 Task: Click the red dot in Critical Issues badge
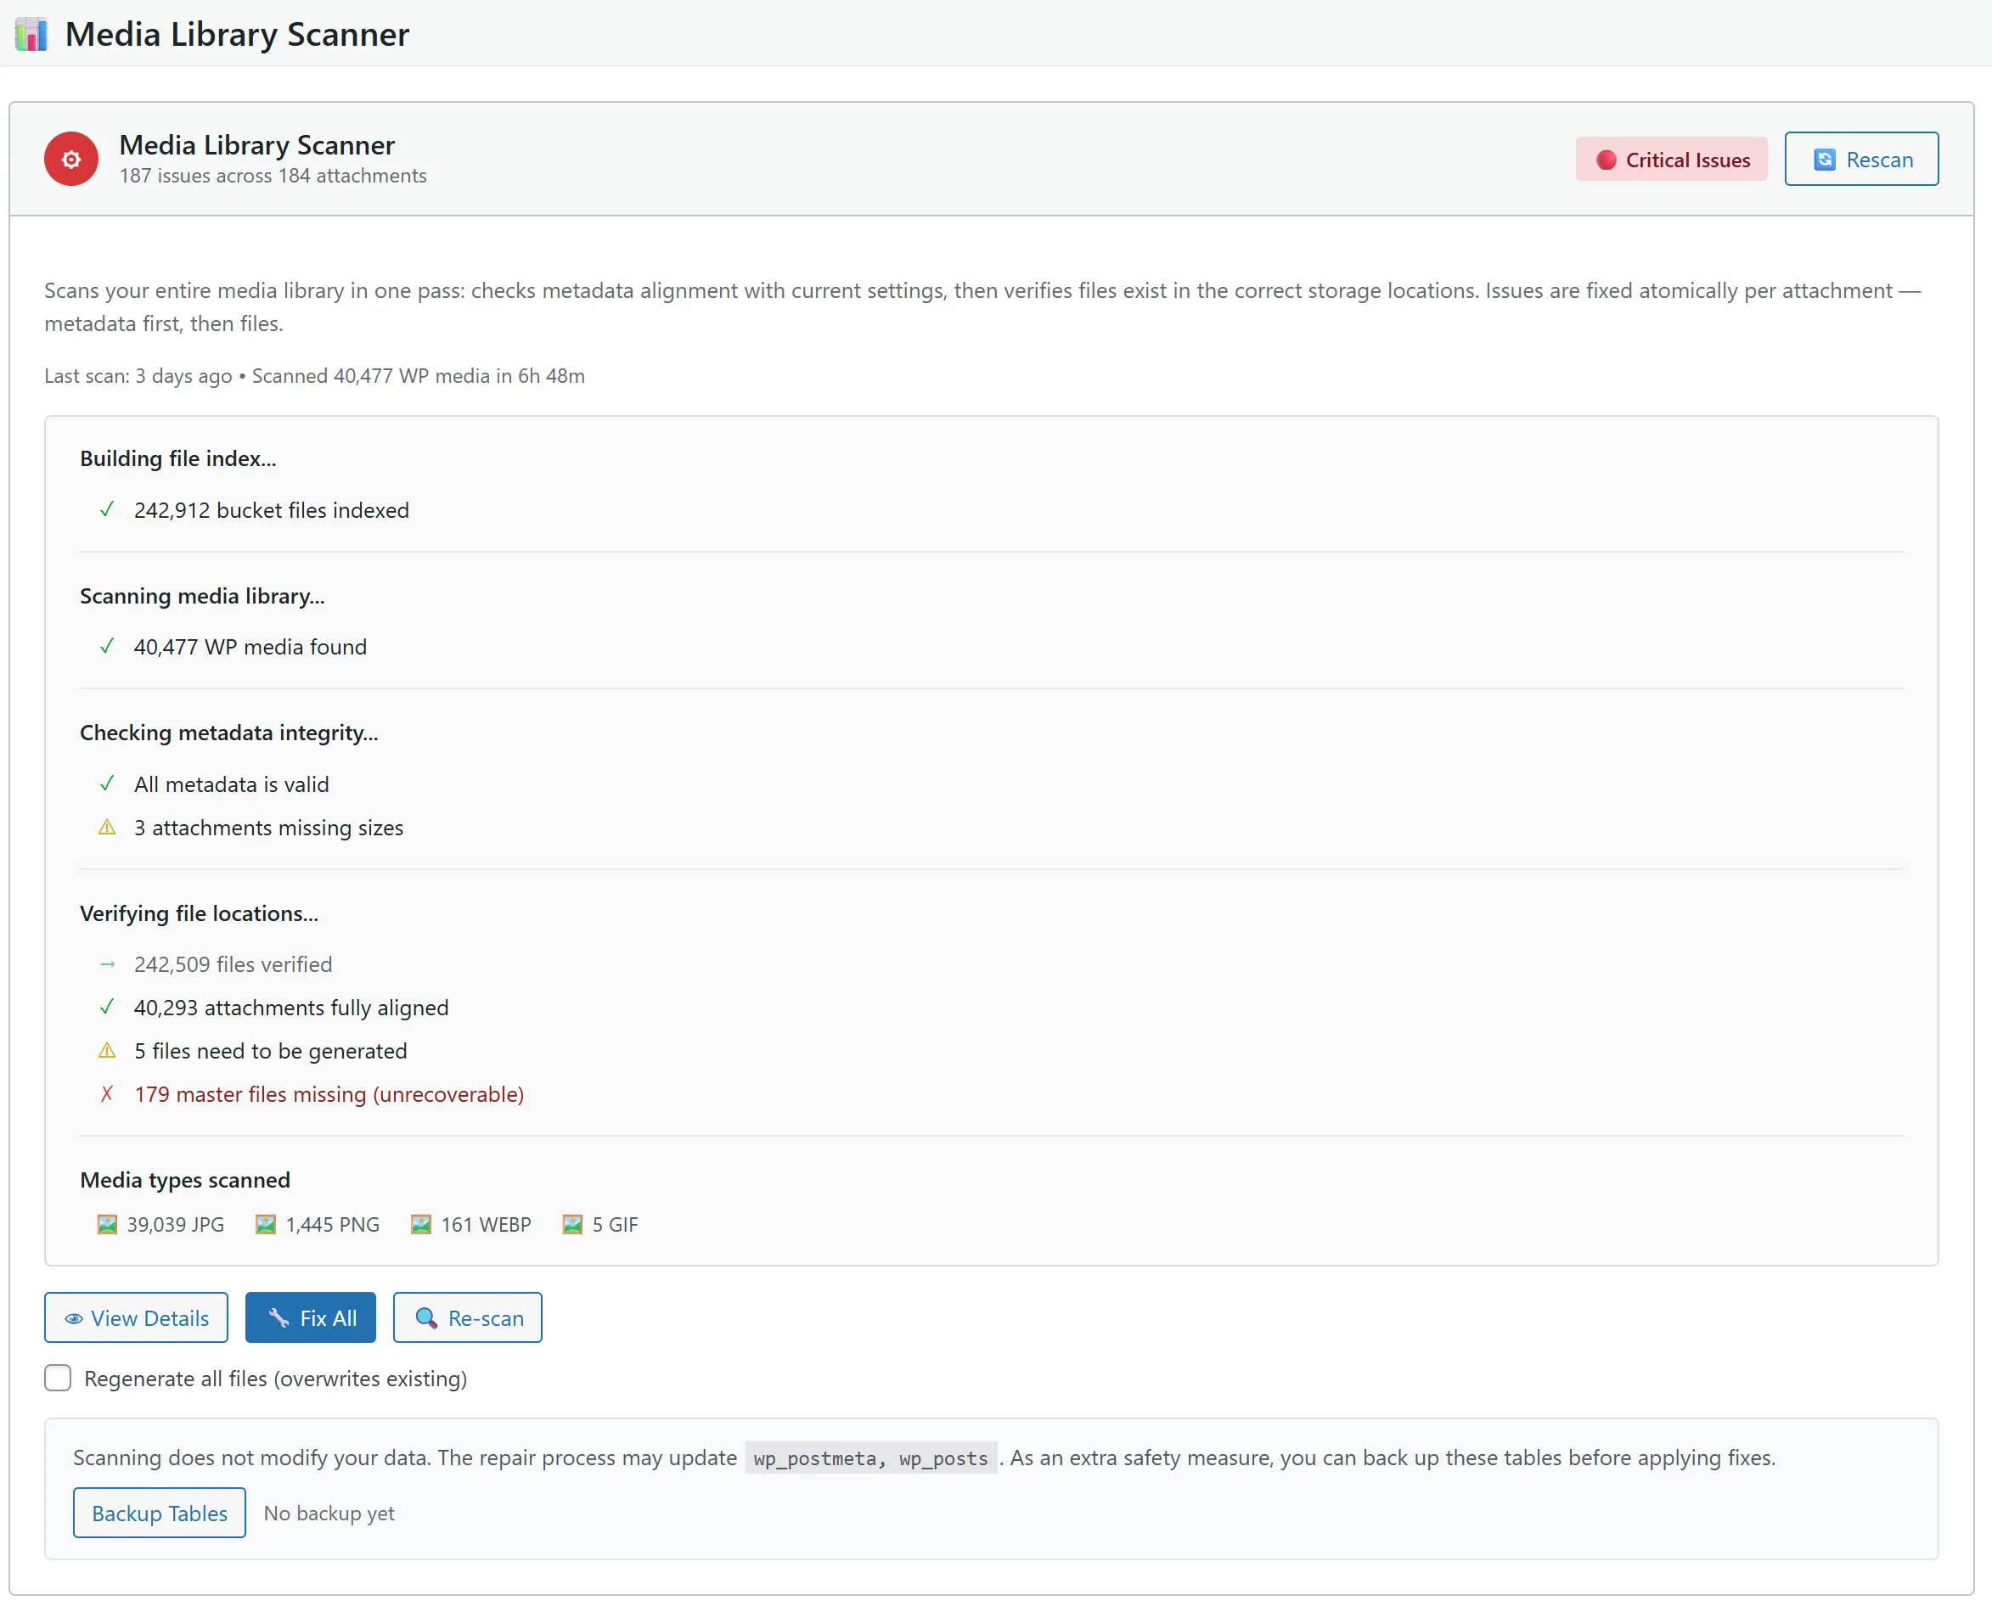pos(1606,160)
